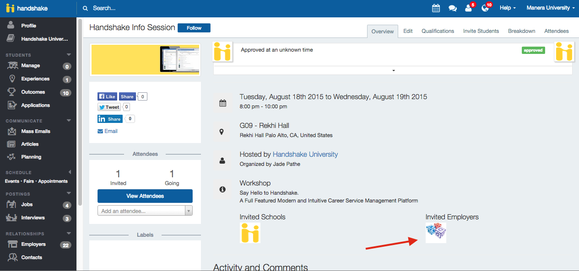Open the chat messages icon
579x271 pixels.
coord(453,8)
